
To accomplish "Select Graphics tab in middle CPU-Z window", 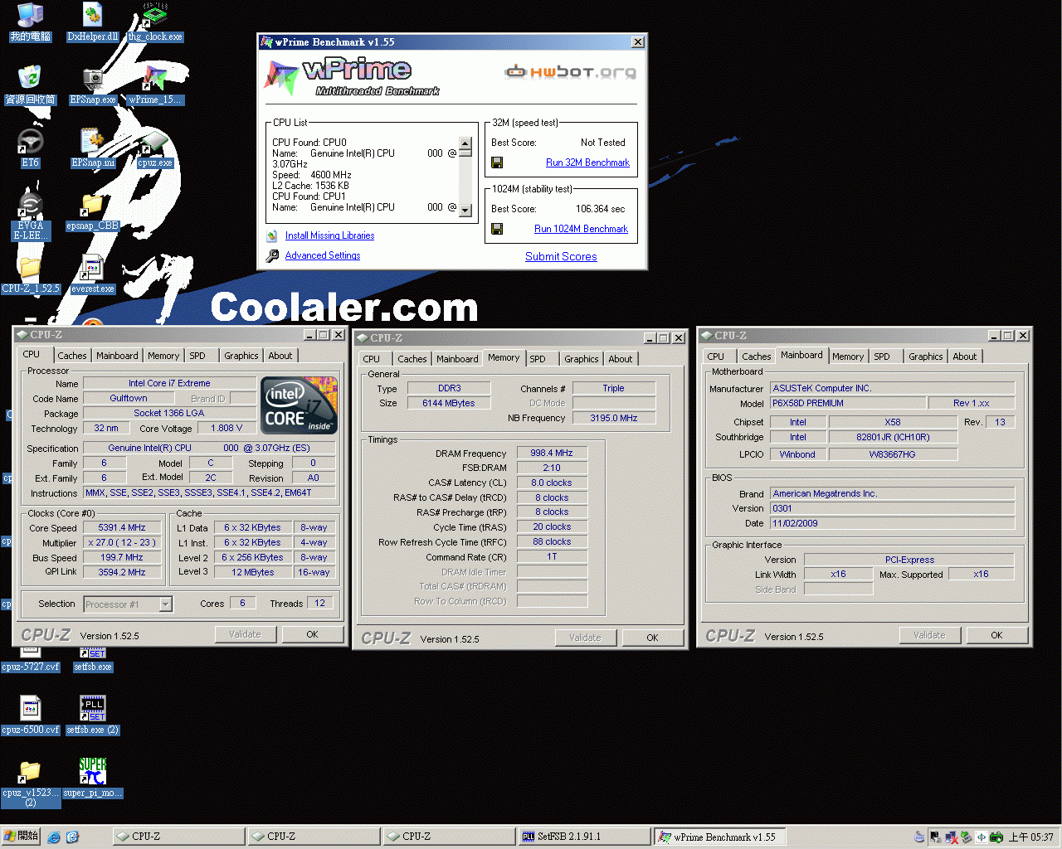I will click(x=581, y=359).
